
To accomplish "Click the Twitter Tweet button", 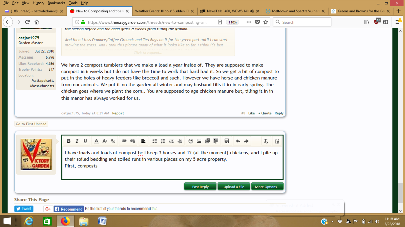I will click(24, 209).
